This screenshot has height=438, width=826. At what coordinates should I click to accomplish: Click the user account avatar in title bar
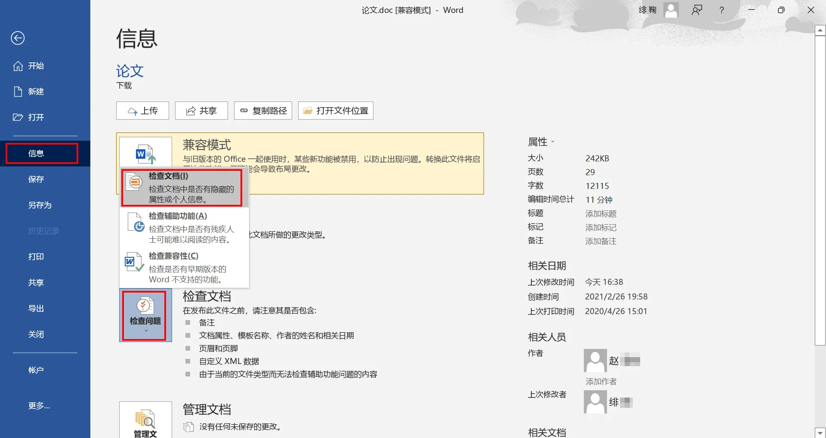tap(671, 10)
